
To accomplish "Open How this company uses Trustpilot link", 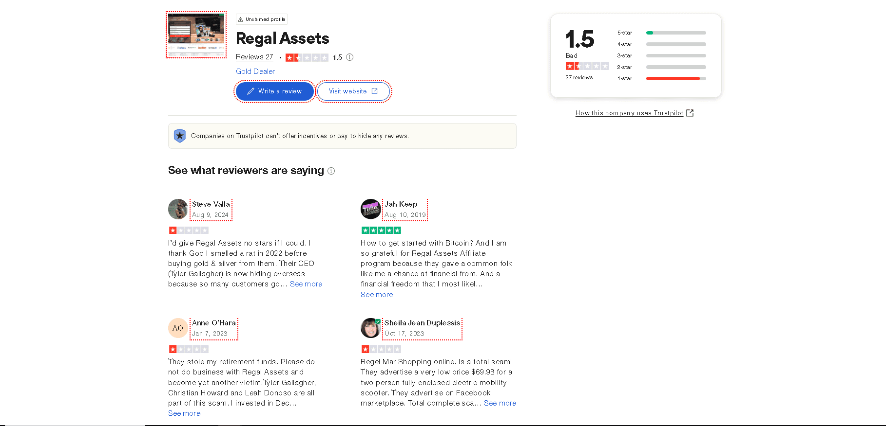I will tap(629, 113).
